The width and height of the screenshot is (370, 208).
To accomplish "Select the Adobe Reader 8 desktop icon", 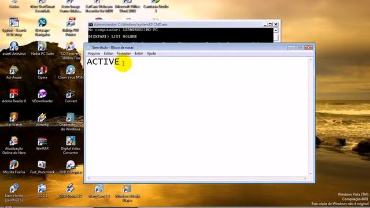I will (14, 96).
